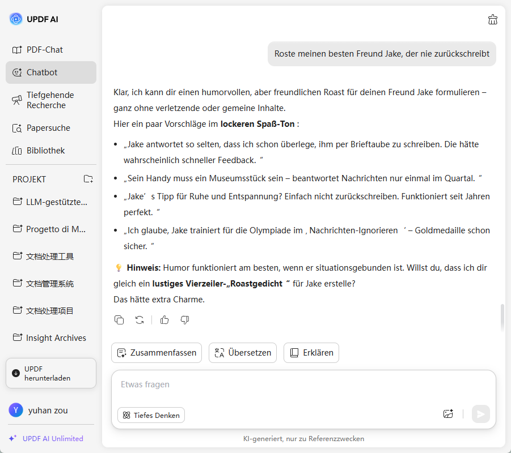Click UPDF herunterladen download button

pyautogui.click(x=51, y=373)
